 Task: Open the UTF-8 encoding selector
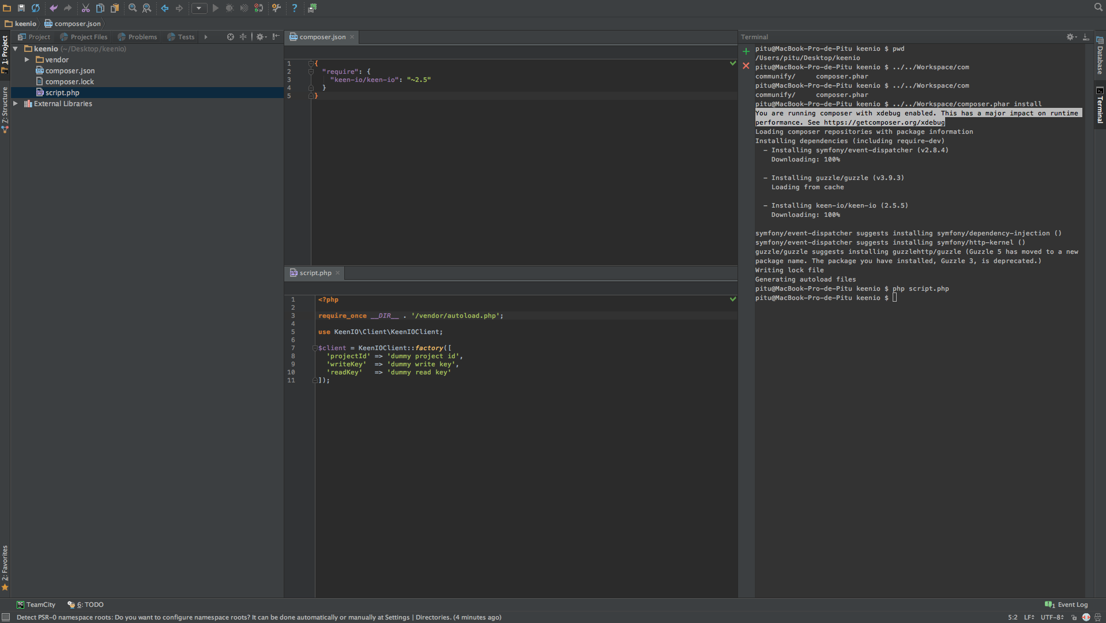pyautogui.click(x=1052, y=617)
